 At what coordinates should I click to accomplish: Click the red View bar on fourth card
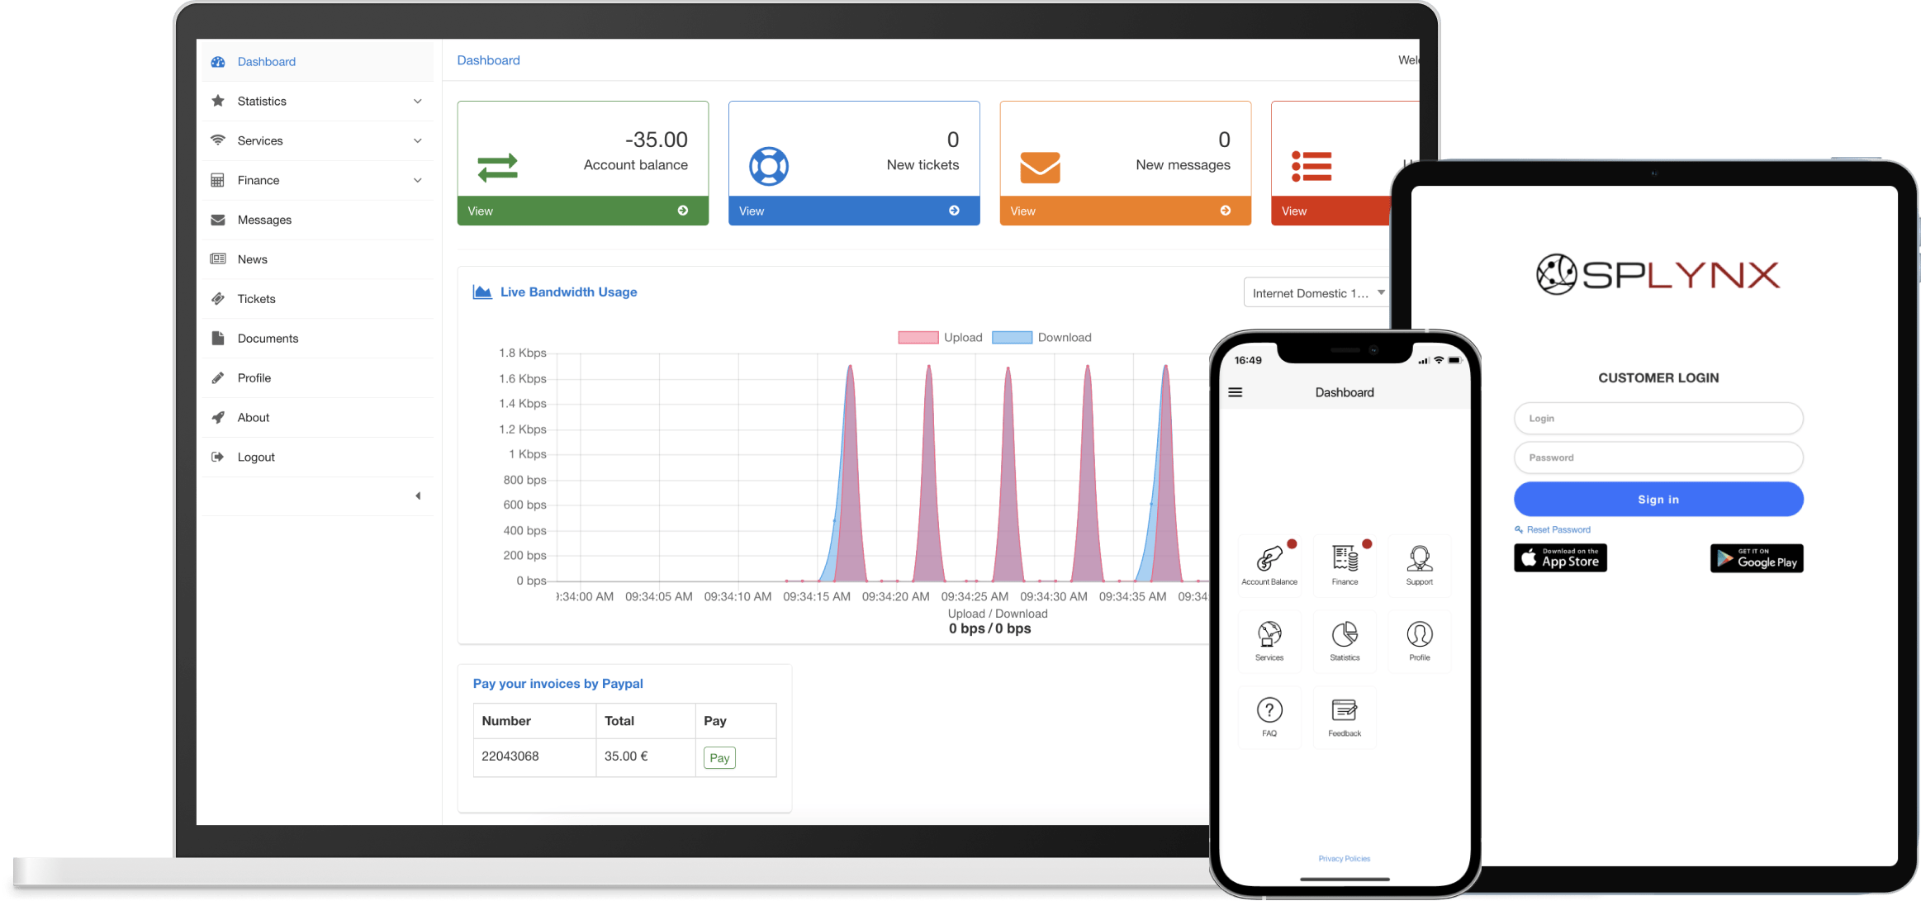1331,211
